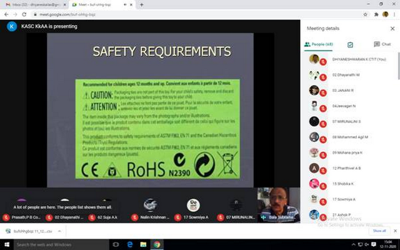Close the Meeting details panel
Viewport: 400px width, 250px height.
click(392, 29)
